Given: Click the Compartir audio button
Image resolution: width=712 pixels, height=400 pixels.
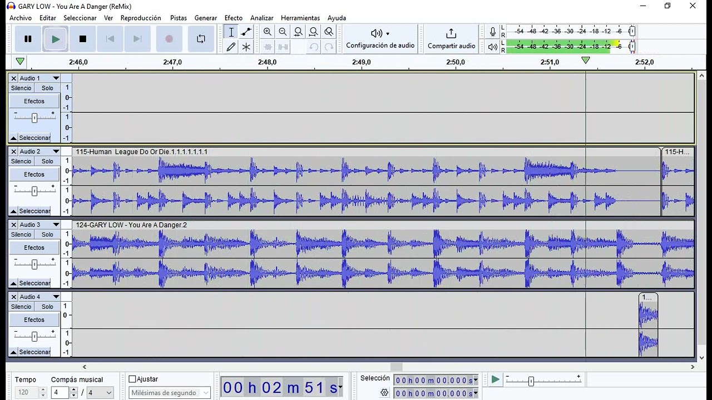Looking at the screenshot, I should tap(451, 39).
